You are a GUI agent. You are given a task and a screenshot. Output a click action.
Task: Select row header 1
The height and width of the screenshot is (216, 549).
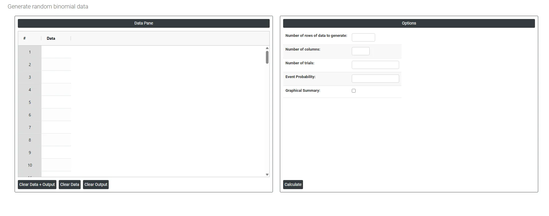point(30,52)
